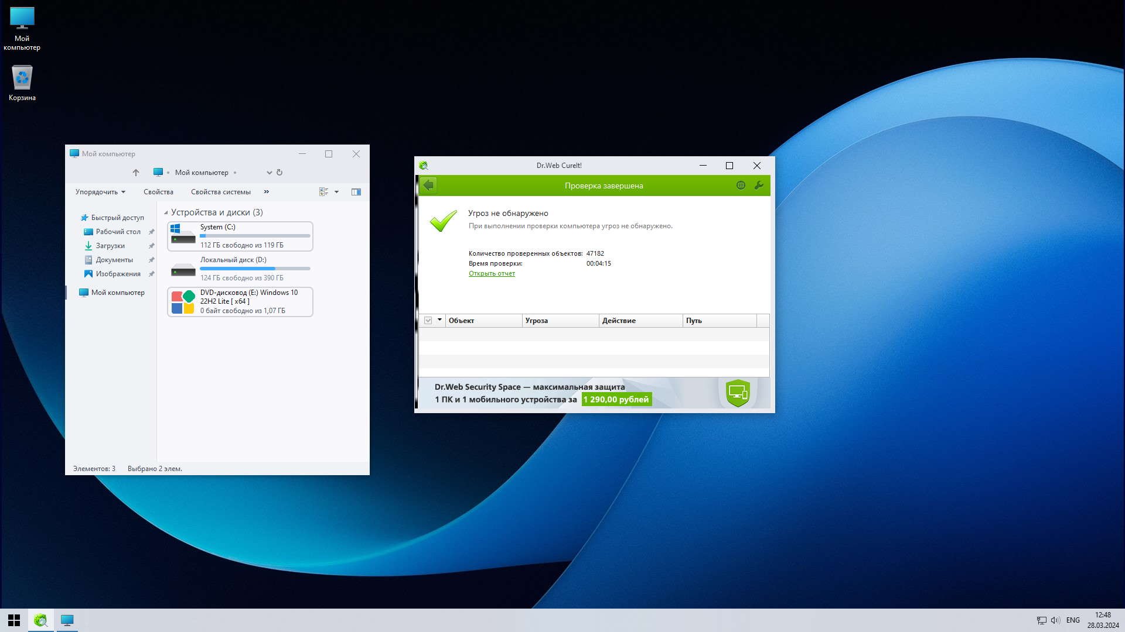Click the 1 290,00 rubles price button
The height and width of the screenshot is (632, 1125).
(616, 400)
